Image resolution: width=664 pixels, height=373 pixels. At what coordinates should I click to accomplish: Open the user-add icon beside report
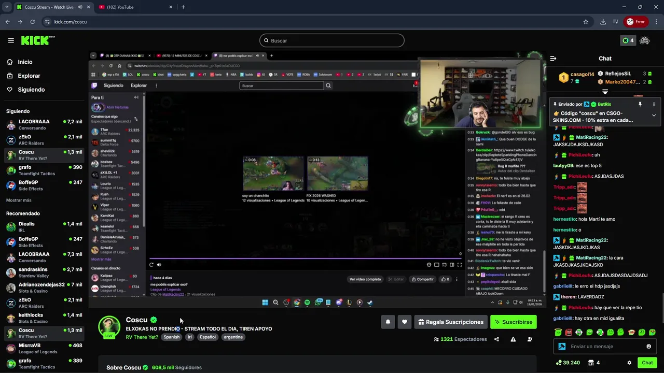point(530,339)
